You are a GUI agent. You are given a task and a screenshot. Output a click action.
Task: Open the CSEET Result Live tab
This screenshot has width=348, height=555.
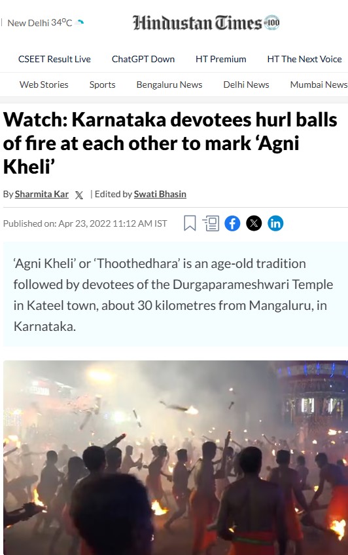pos(54,59)
